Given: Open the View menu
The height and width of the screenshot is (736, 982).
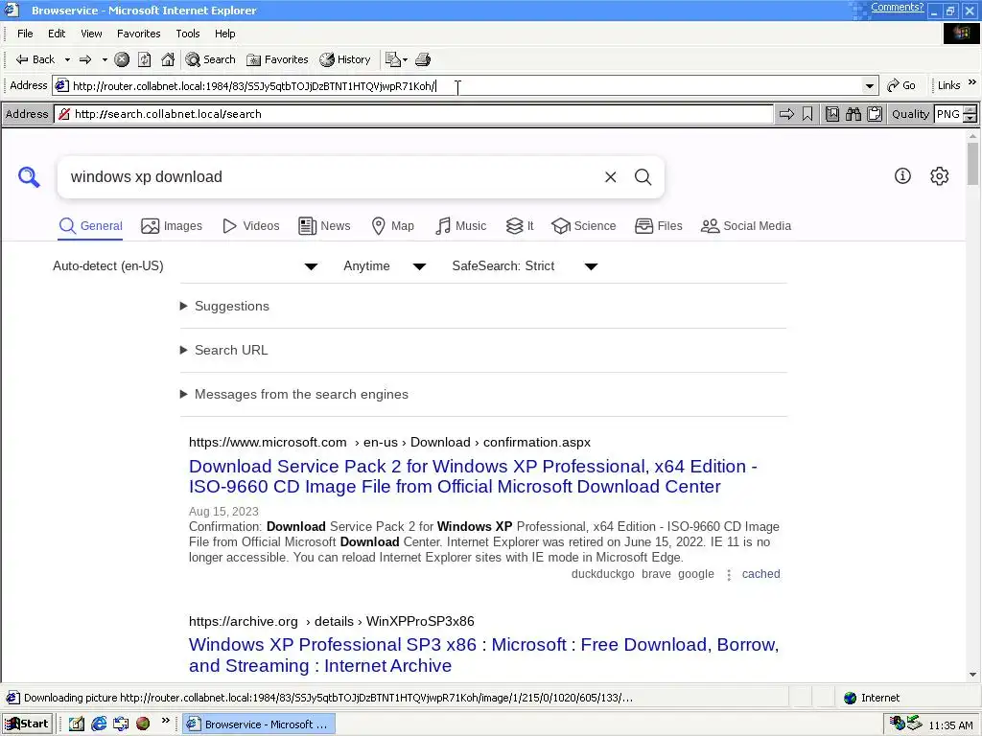Looking at the screenshot, I should pos(91,34).
